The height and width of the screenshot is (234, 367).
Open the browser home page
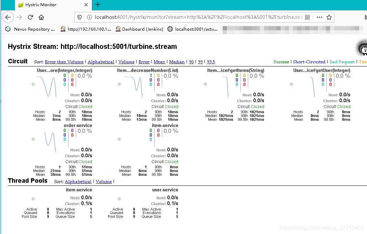pos(41,17)
